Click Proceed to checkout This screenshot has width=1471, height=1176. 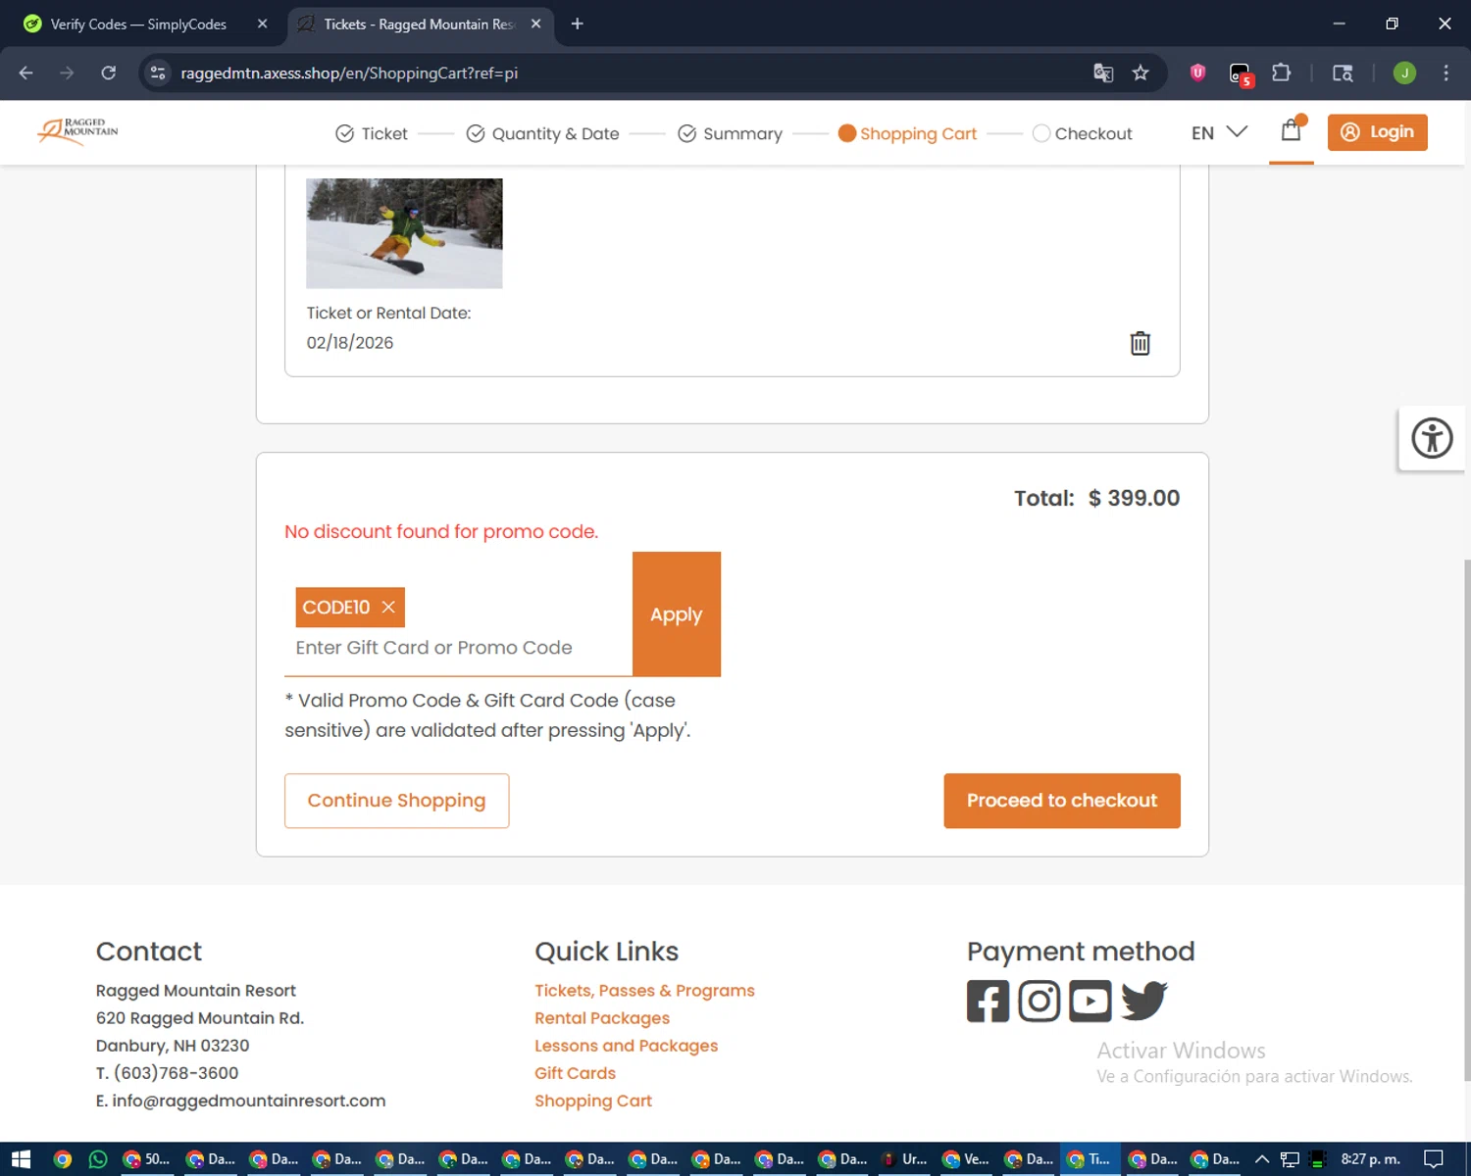tap(1062, 801)
